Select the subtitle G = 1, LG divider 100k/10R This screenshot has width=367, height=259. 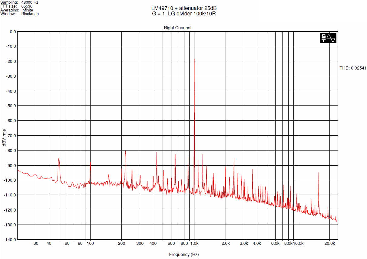coord(184,14)
